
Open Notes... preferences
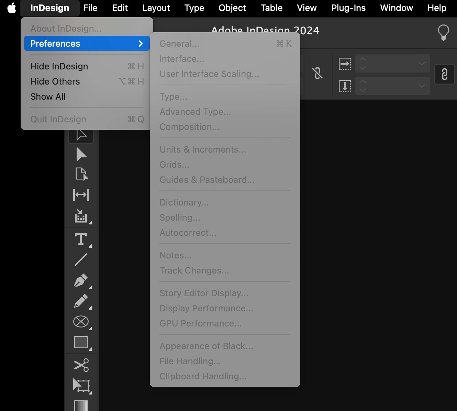pyautogui.click(x=225, y=255)
